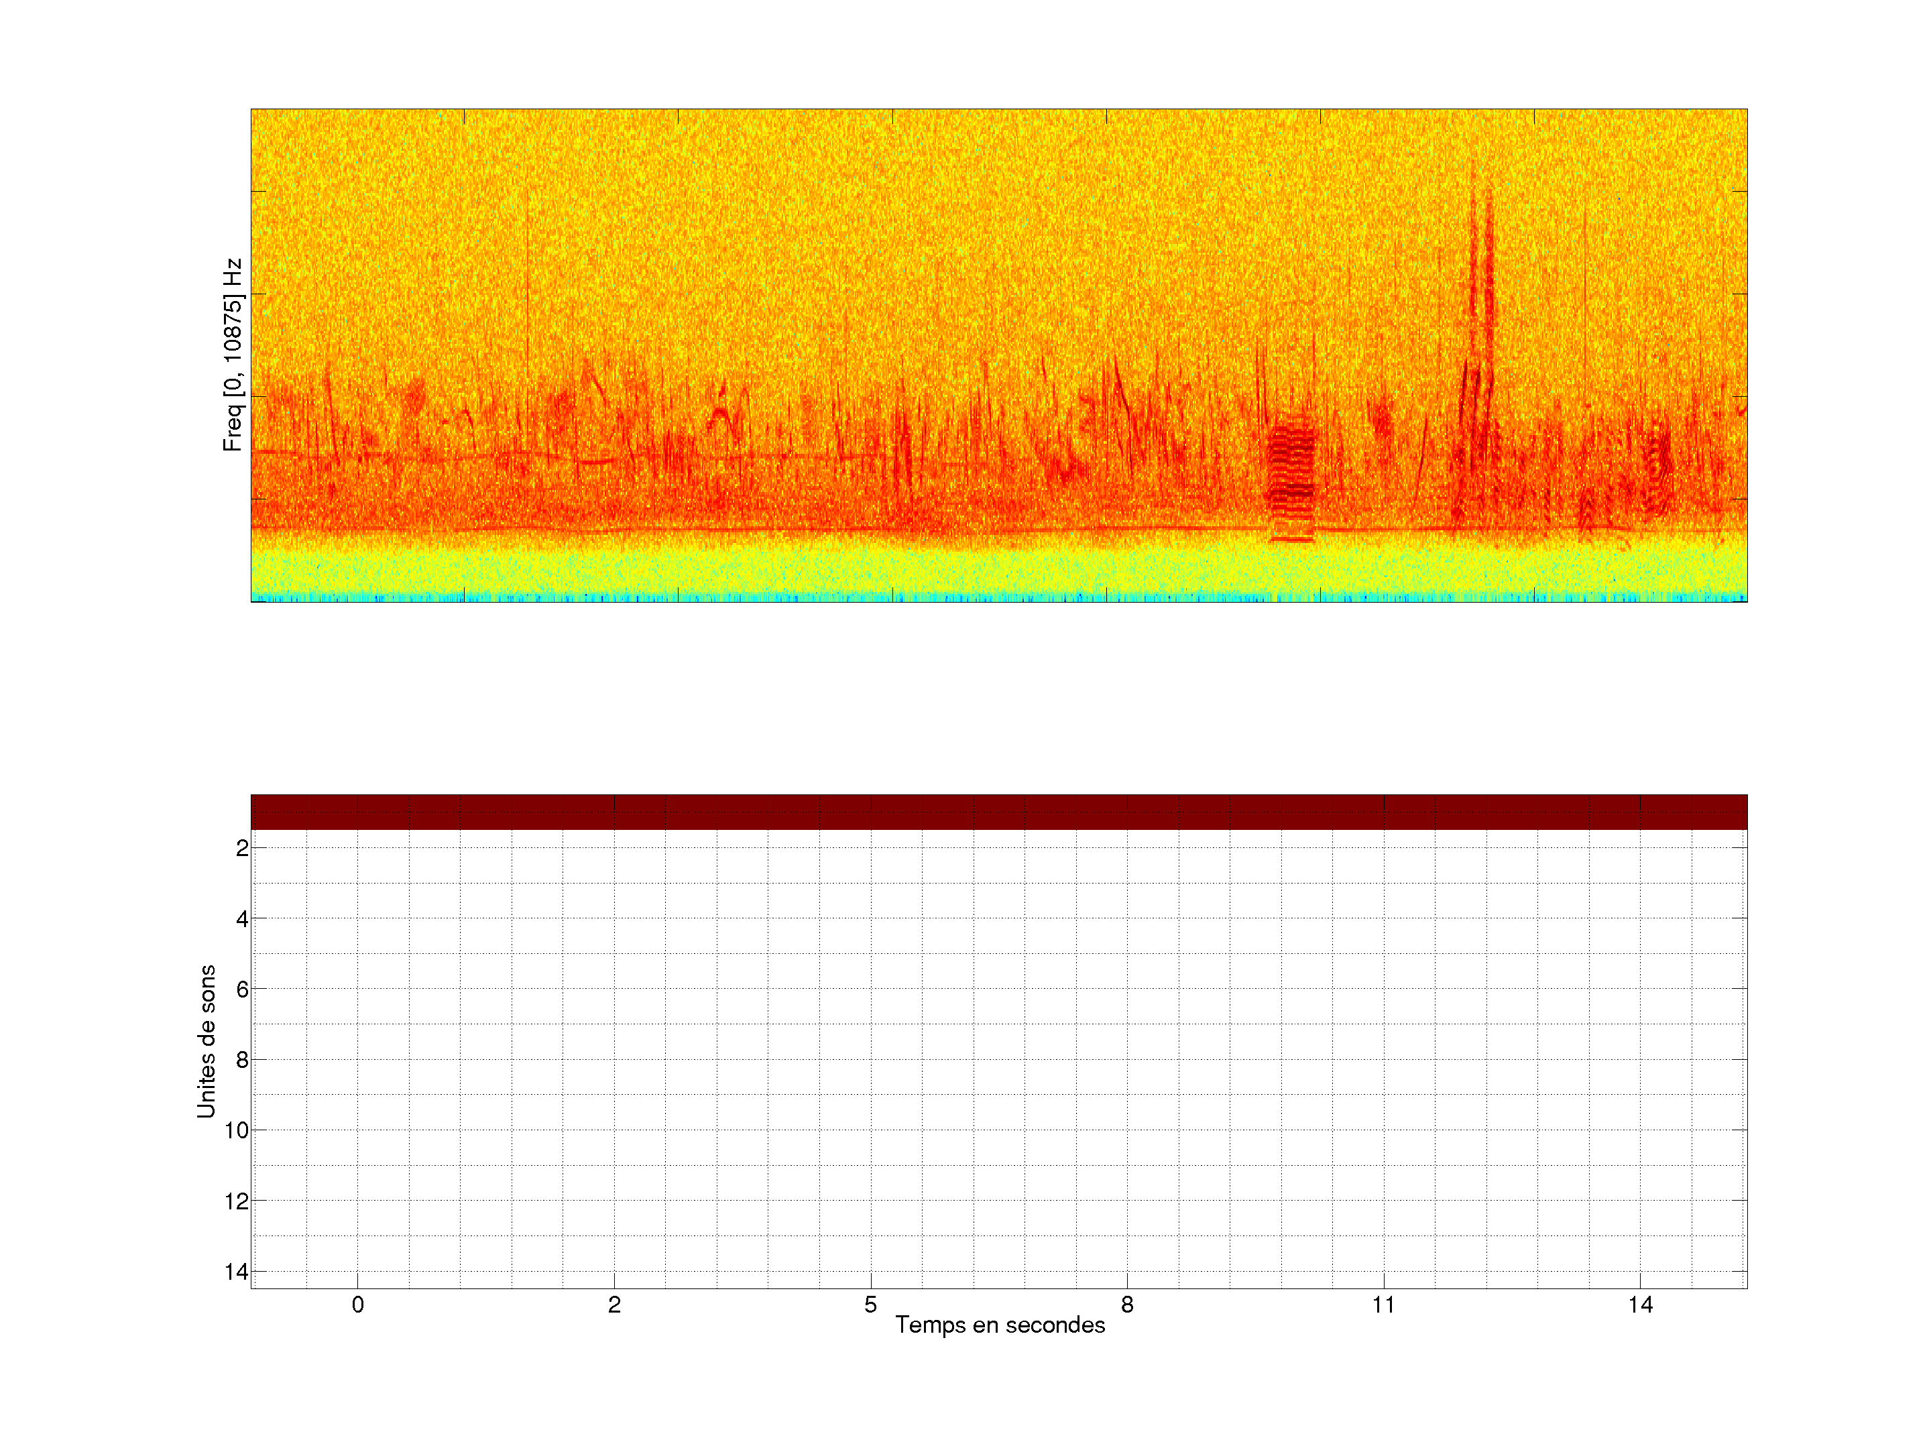The image size is (1931, 1448).
Task: Click the x-axis tick label 14
Action: (x=1640, y=1305)
